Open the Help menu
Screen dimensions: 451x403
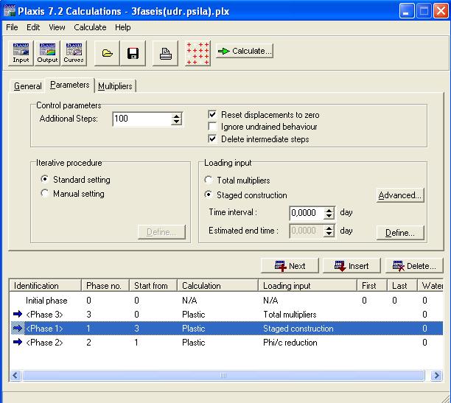(123, 27)
